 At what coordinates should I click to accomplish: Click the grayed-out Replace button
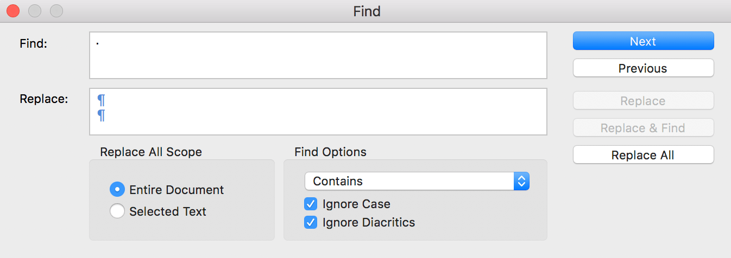(643, 101)
